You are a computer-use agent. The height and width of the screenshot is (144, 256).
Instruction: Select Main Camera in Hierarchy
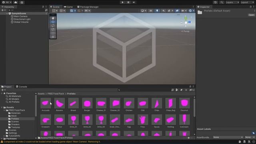pos(20,16)
